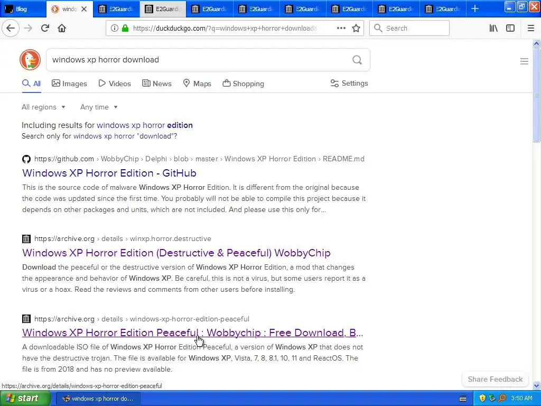Click the DuckDuckGo logo
The height and width of the screenshot is (406, 541).
pyautogui.click(x=30, y=60)
